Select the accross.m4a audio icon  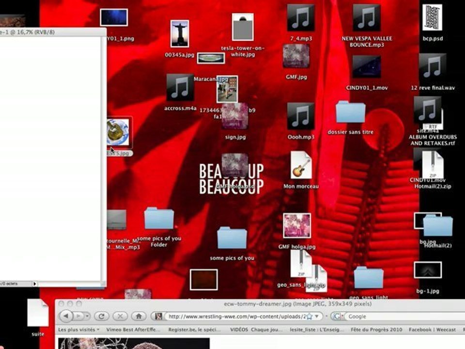pyautogui.click(x=180, y=88)
